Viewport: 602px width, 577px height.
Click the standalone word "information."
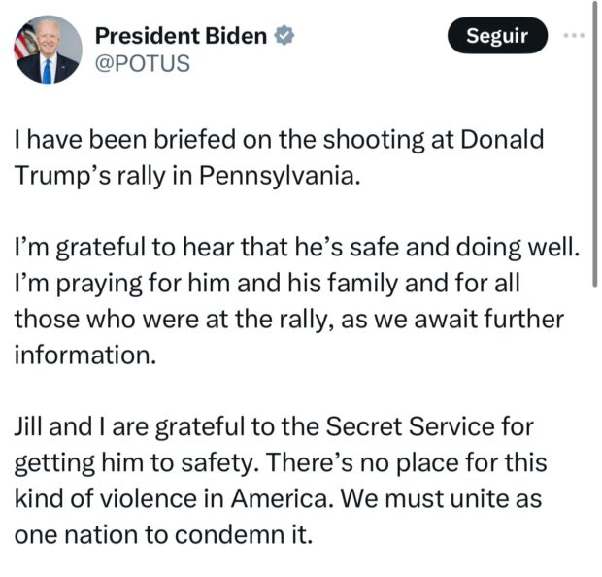pos(84,356)
